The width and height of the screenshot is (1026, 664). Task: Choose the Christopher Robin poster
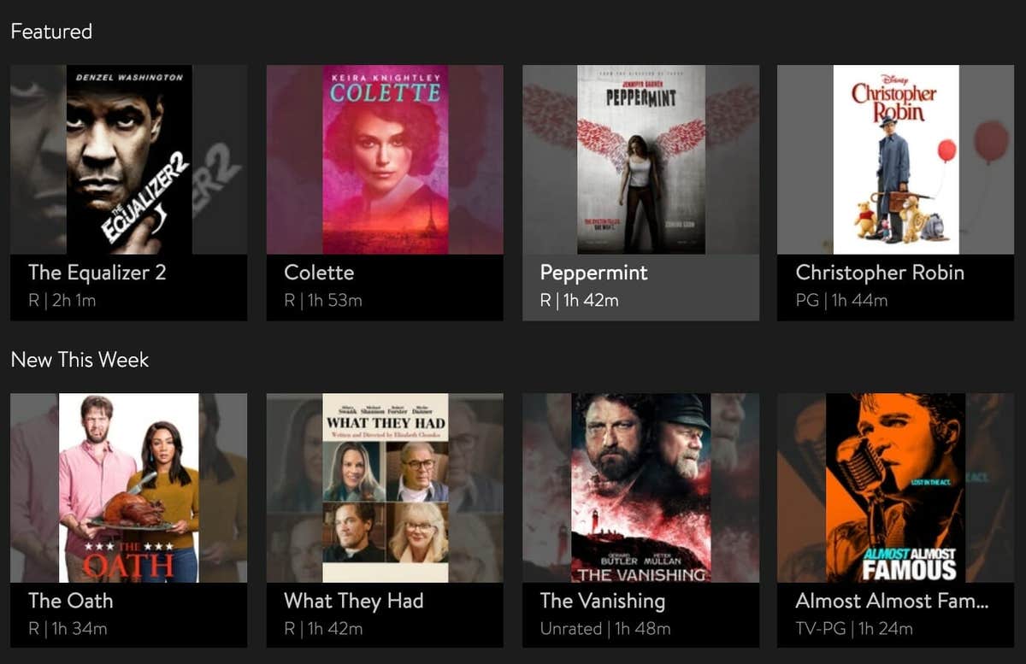point(895,160)
